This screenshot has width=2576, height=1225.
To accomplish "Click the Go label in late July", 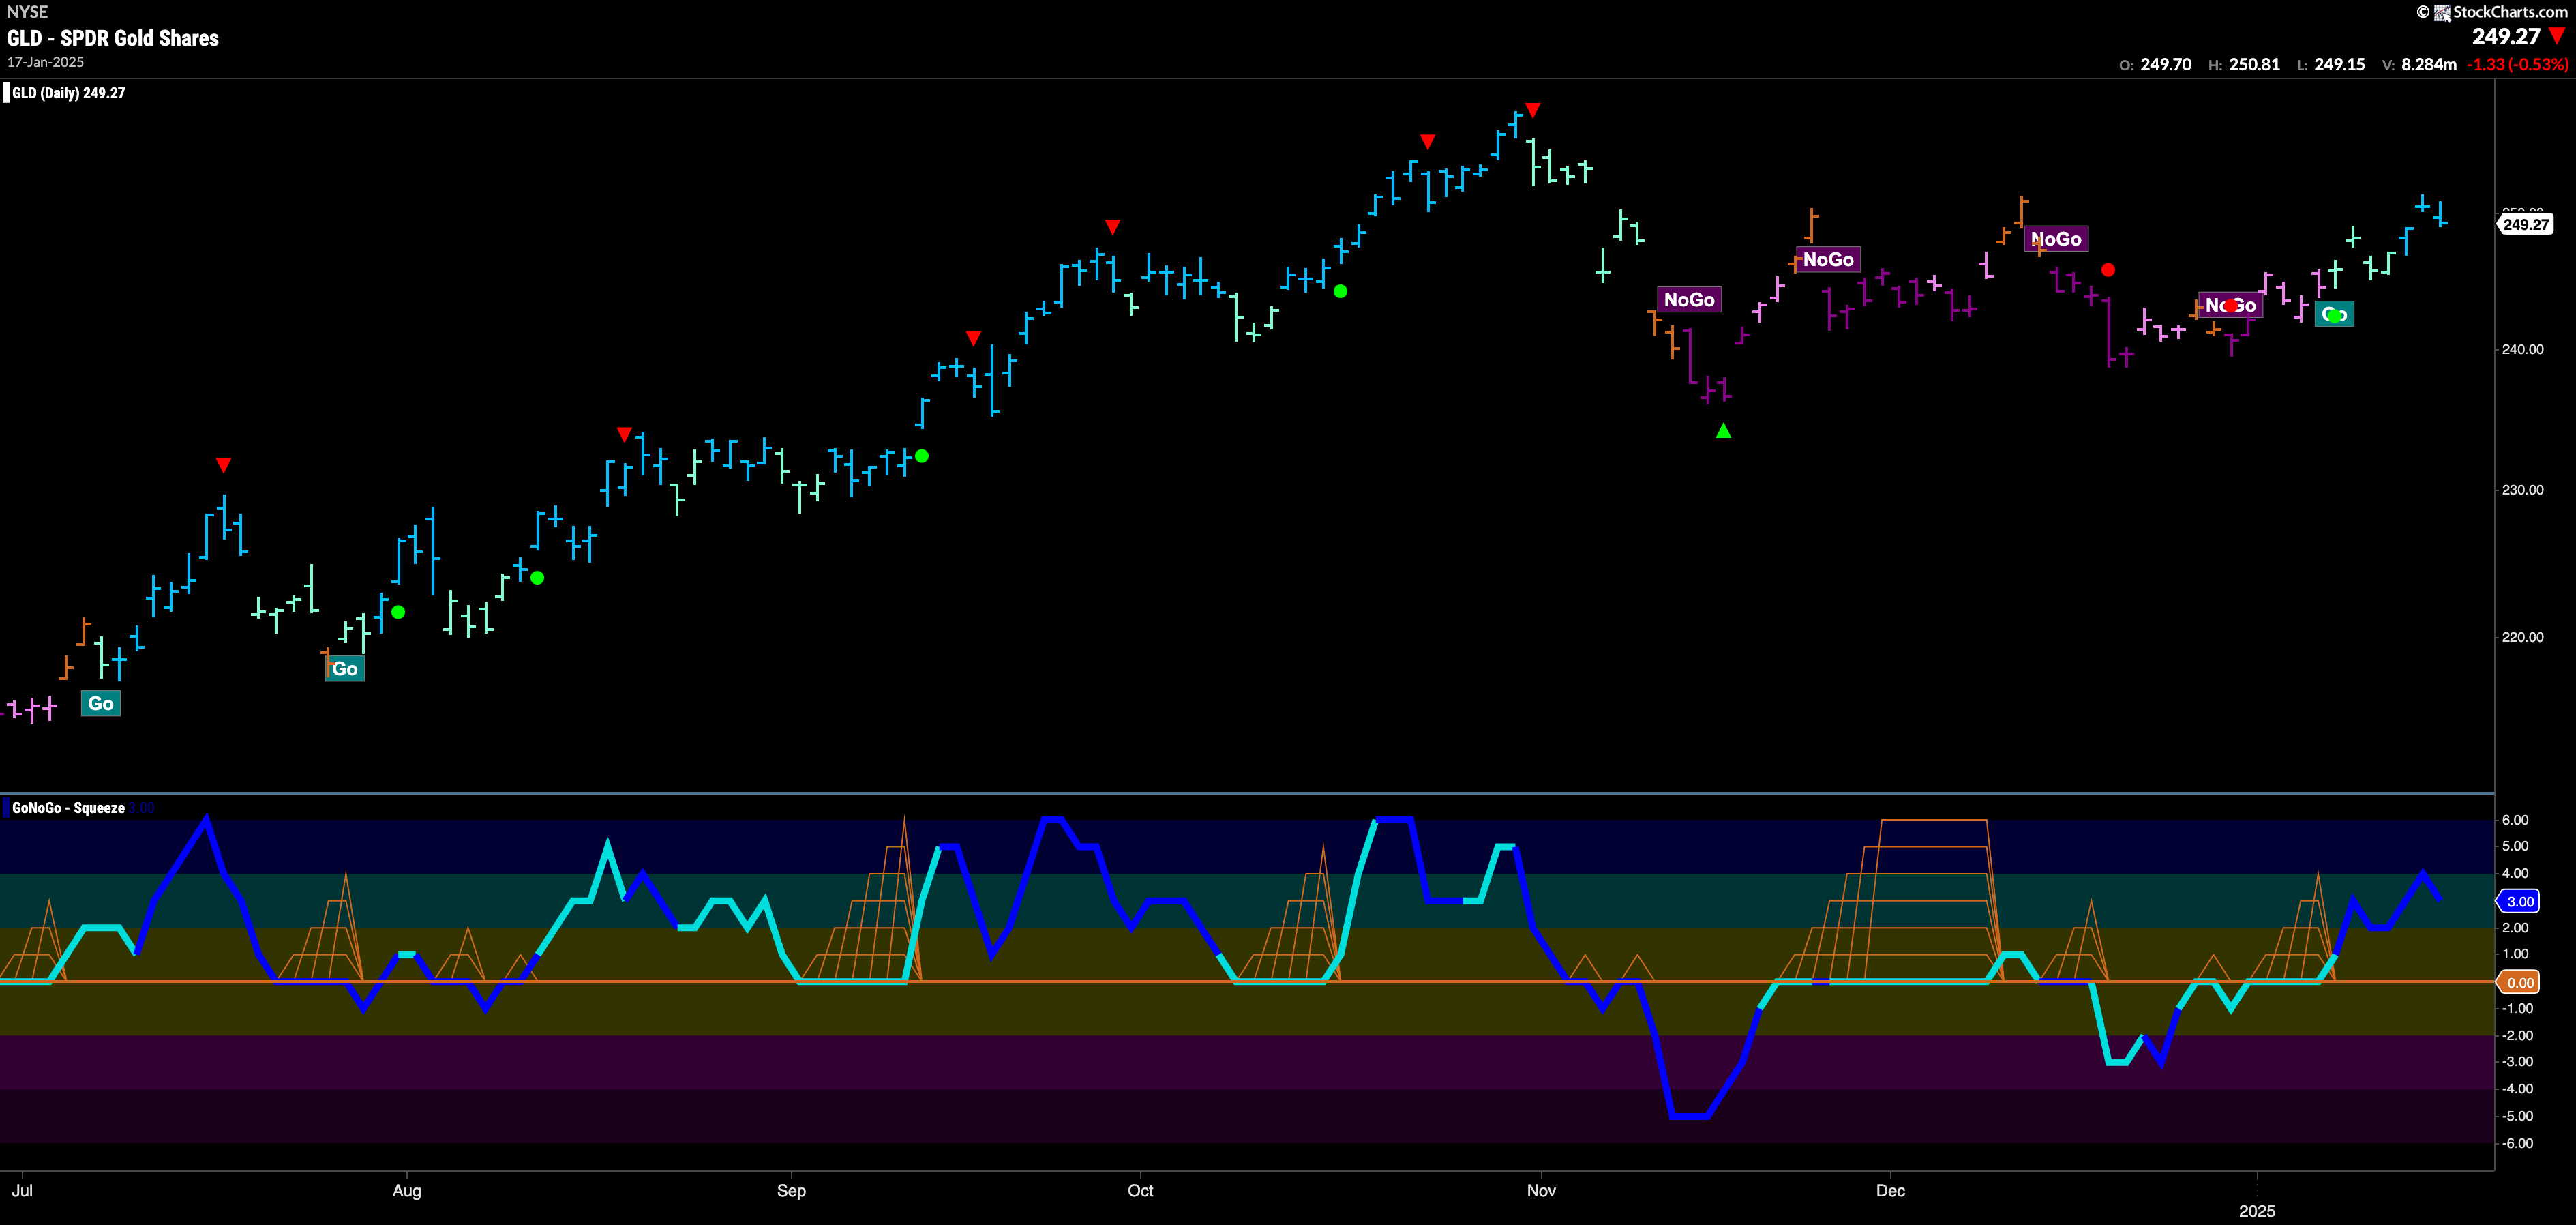I will (x=345, y=669).
